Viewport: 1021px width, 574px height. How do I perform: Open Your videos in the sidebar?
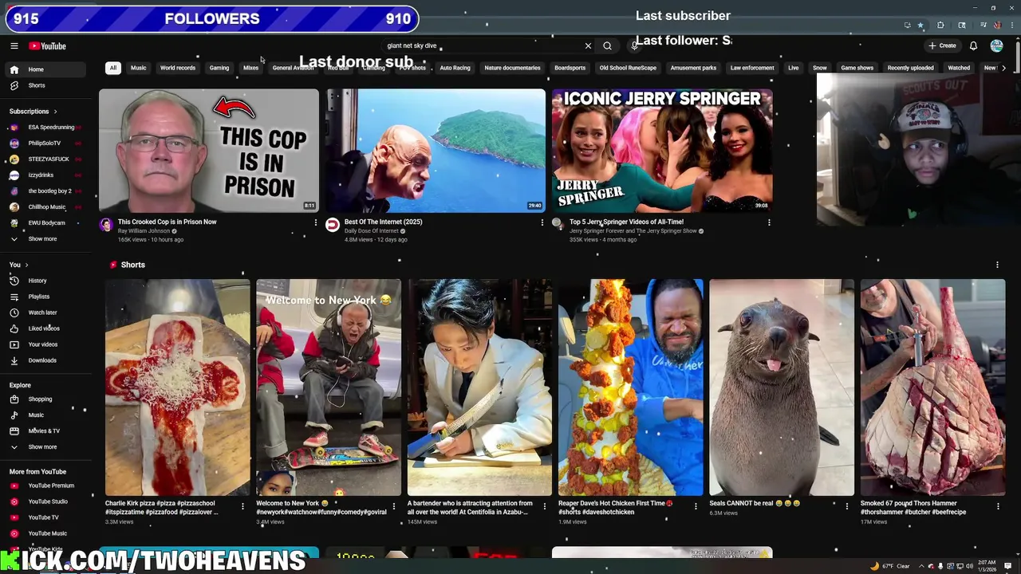click(46, 344)
